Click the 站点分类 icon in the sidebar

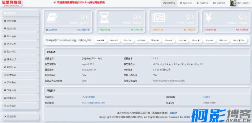point(5,29)
